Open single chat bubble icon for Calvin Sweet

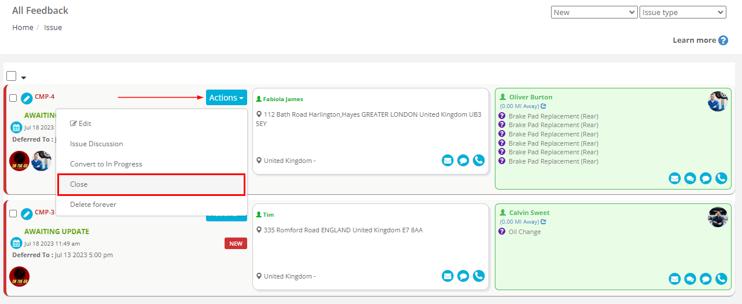point(706,279)
